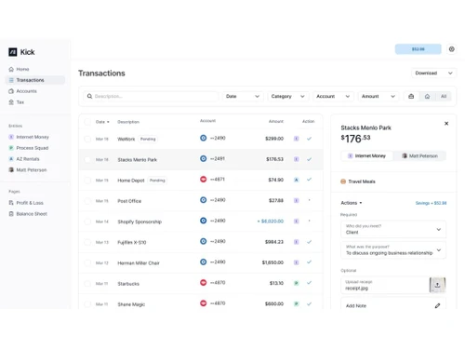Confirm the Starbucks transaction checkmark
Image resolution: width=465 pixels, height=349 pixels.
click(309, 283)
